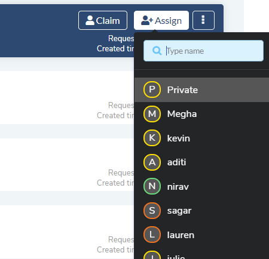The height and width of the screenshot is (259, 269).
Task: Click the Type name search field
Action: pos(203,51)
